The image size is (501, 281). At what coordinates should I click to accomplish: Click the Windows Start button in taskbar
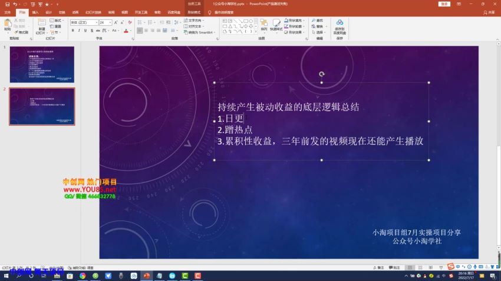click(6, 276)
